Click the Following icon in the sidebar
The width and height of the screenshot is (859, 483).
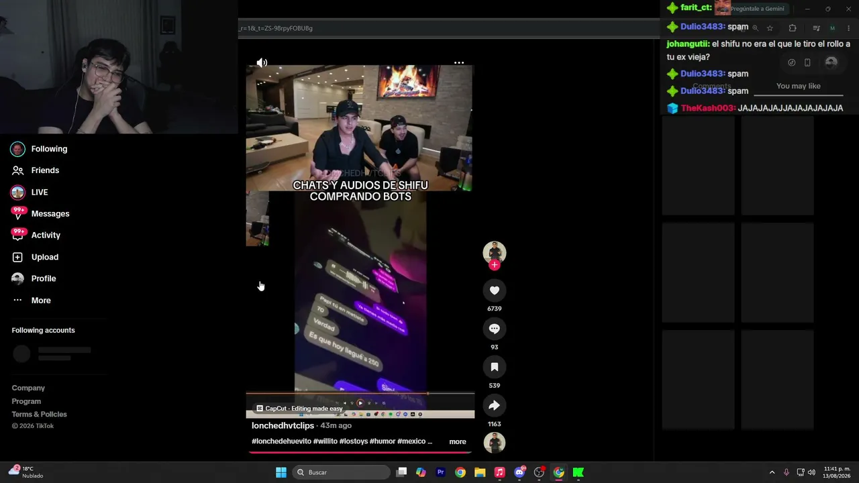pyautogui.click(x=18, y=149)
